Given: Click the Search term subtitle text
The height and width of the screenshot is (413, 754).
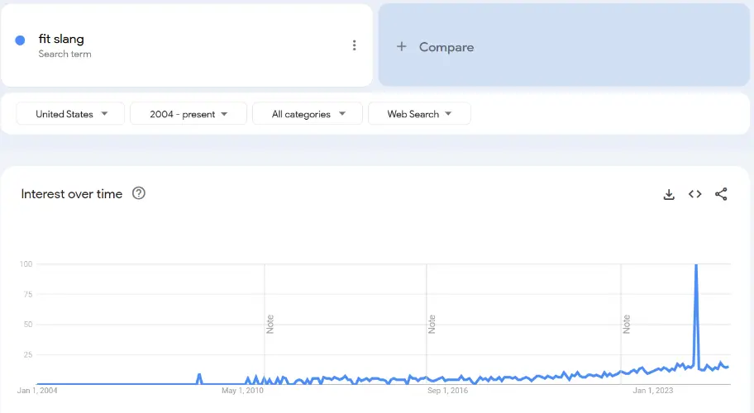Looking at the screenshot, I should pyautogui.click(x=65, y=54).
